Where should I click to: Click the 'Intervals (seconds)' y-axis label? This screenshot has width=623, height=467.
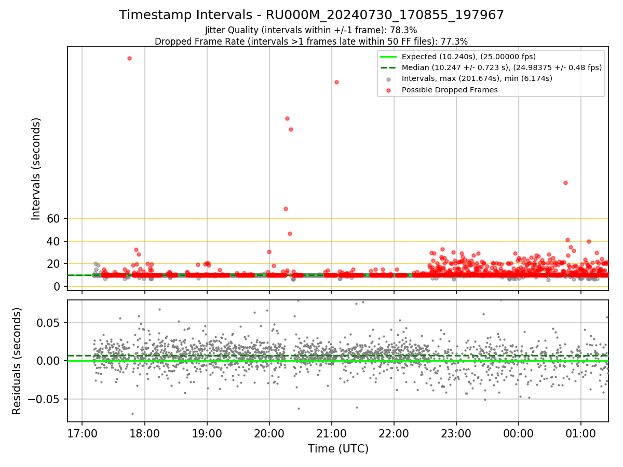point(36,169)
